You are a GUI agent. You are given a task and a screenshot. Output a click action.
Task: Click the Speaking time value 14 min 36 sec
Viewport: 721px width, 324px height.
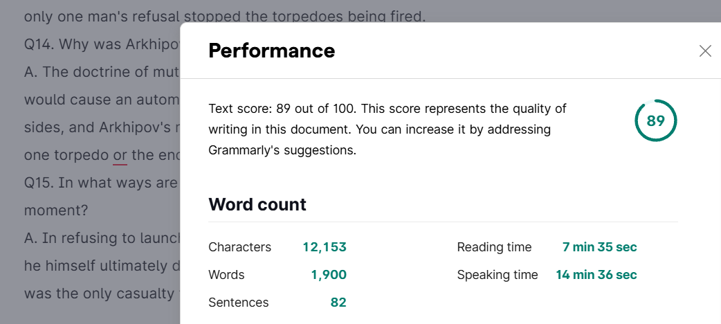point(596,275)
